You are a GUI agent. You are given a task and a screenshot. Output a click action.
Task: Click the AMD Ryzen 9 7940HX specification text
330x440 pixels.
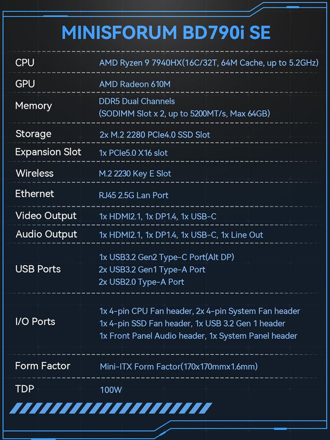(x=209, y=63)
